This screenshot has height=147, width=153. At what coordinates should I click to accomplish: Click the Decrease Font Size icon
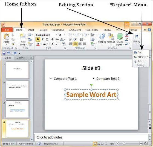point(57,44)
